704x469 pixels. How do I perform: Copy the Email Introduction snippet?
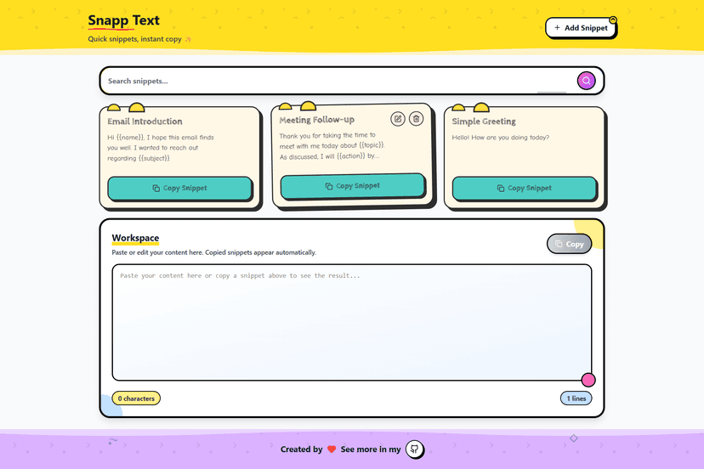(x=179, y=188)
